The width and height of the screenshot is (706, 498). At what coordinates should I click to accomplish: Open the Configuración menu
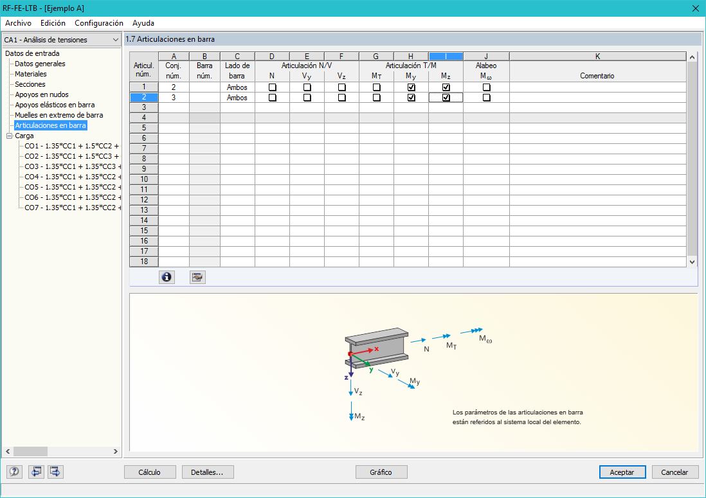click(x=99, y=23)
